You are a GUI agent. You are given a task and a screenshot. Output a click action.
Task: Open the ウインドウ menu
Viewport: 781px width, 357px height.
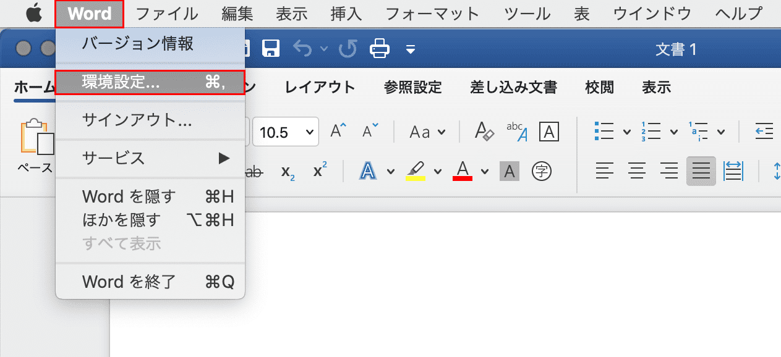(x=652, y=14)
